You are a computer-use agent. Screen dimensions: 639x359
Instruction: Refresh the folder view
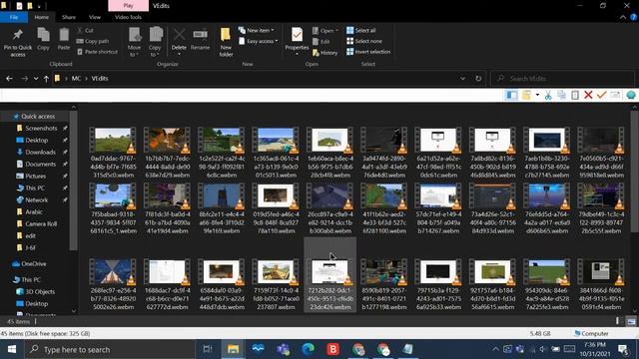pyautogui.click(x=478, y=79)
